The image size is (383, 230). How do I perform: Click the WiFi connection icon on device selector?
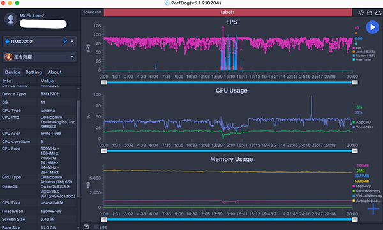click(x=64, y=42)
